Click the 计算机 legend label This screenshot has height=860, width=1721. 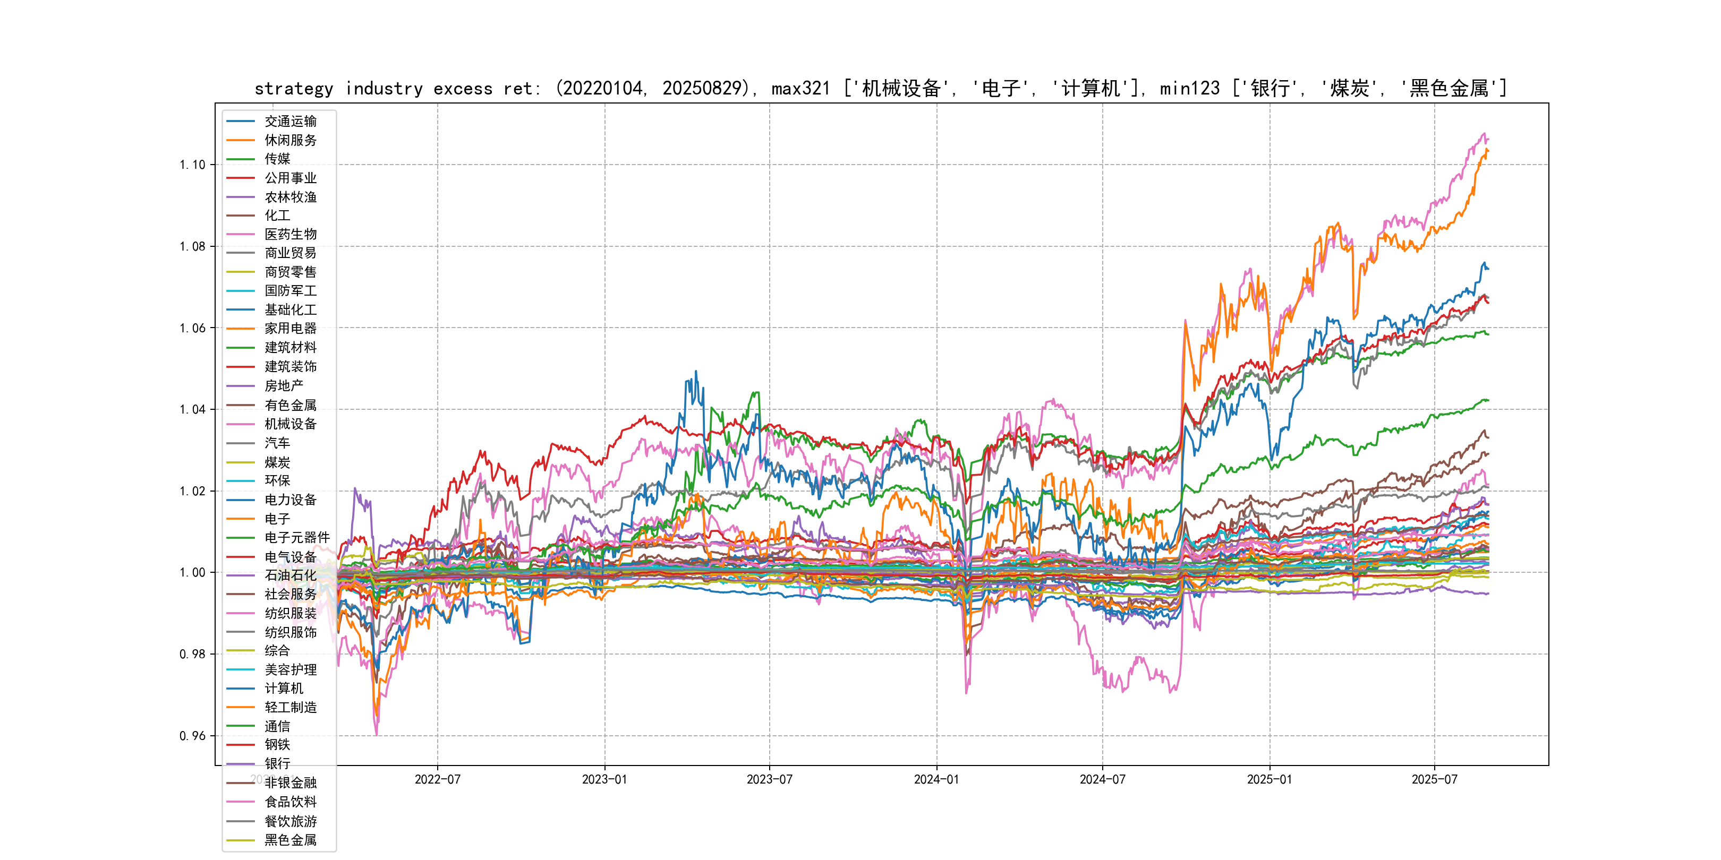pos(283,689)
